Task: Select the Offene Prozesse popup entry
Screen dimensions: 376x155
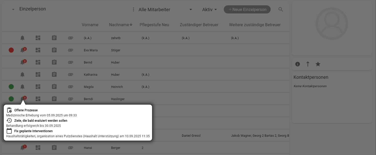Action: coord(26,110)
